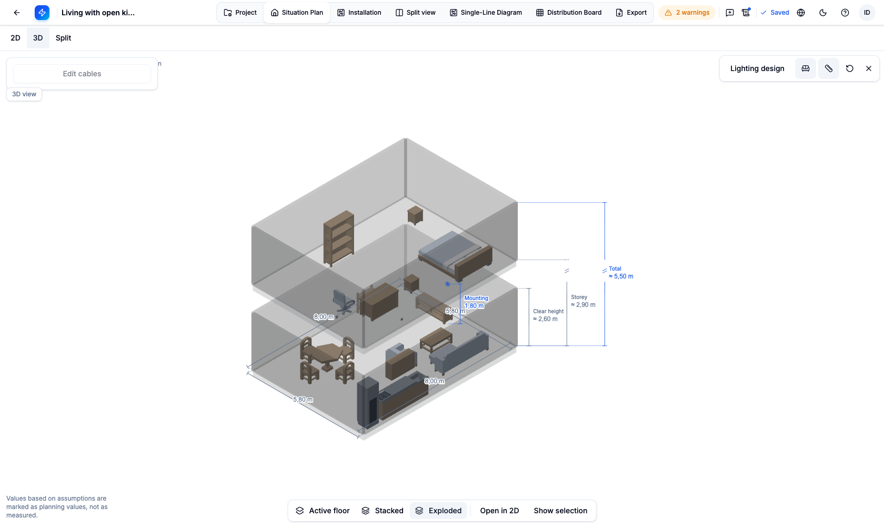Open the Split view tab
Viewport: 884px width, 528px height.
416,13
